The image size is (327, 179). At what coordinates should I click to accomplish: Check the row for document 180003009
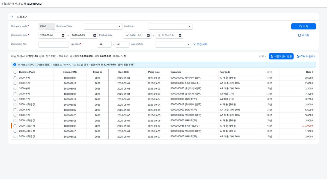(15, 78)
